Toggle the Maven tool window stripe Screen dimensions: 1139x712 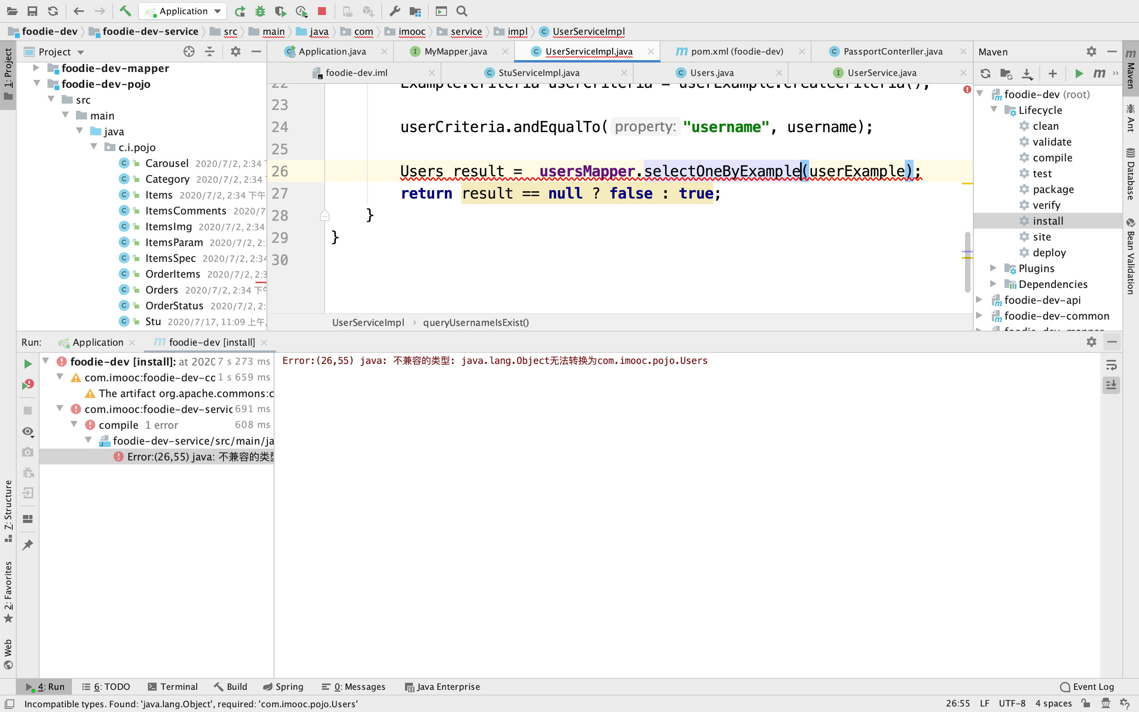(x=1131, y=69)
